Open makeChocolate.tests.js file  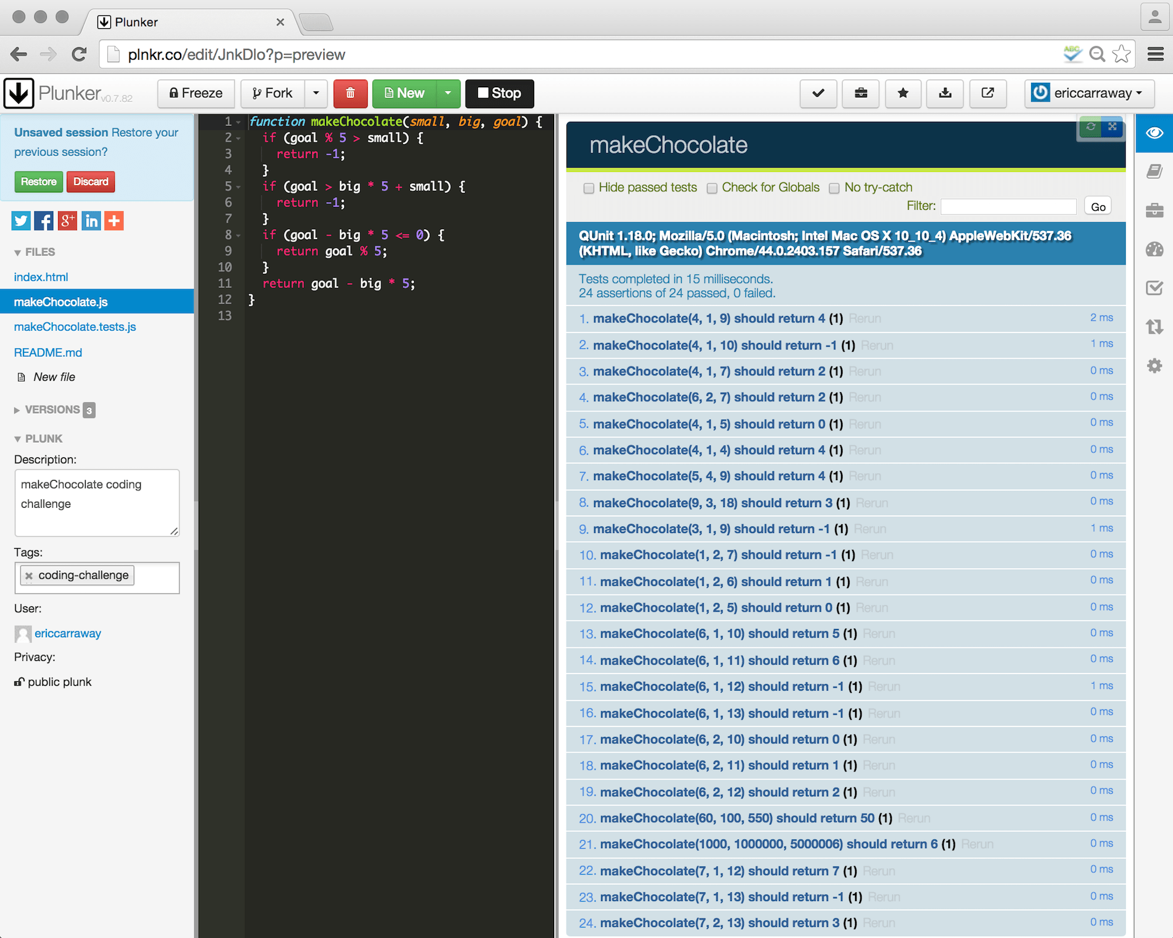tap(75, 327)
